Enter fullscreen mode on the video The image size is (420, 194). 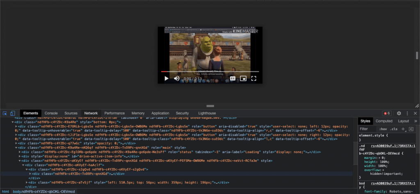[x=254, y=78]
